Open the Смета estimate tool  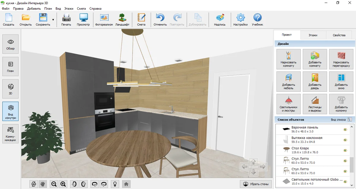pyautogui.click(x=141, y=20)
